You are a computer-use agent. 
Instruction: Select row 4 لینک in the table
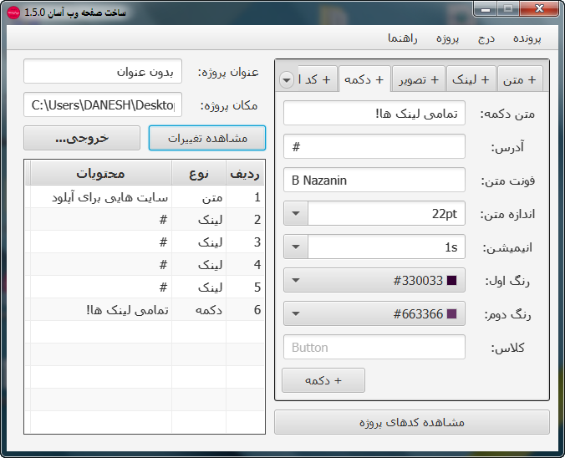[x=145, y=264]
